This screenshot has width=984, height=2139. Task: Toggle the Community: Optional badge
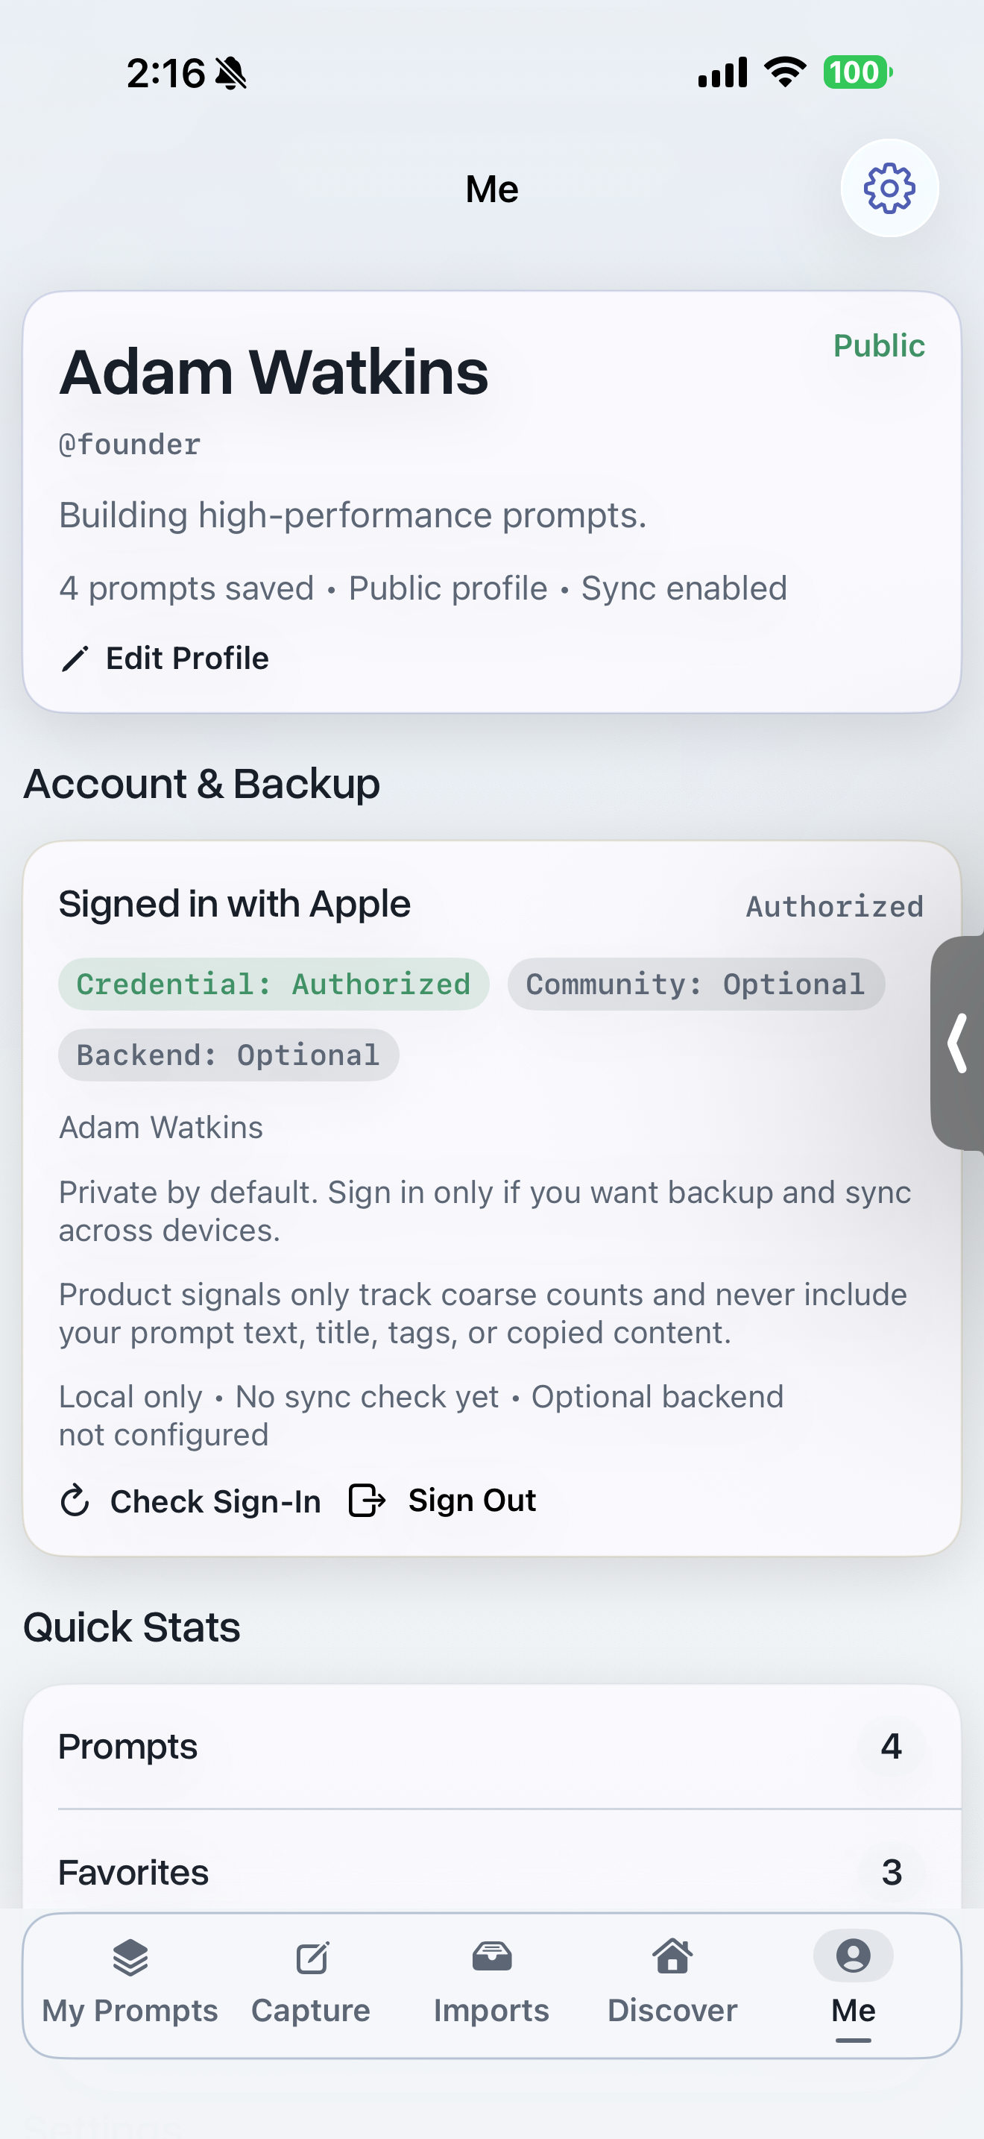click(696, 984)
